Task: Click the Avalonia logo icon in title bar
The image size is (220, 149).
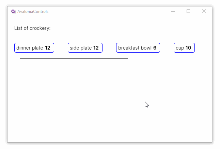Action: tap(13, 12)
